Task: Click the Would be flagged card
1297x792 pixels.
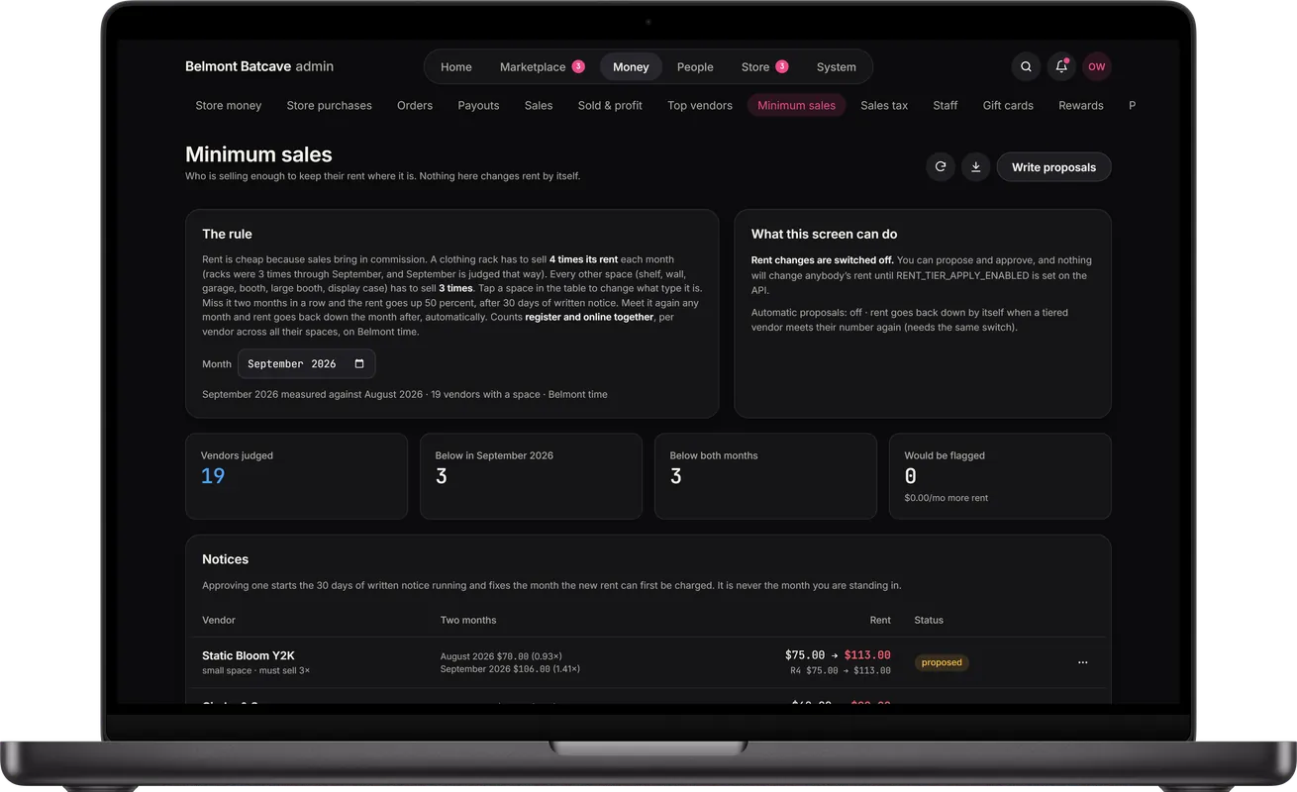Action: coord(1000,476)
